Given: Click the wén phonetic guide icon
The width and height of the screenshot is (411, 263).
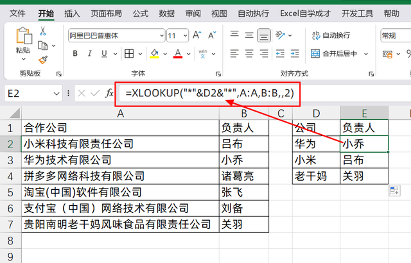Looking at the screenshot, I should pos(203,53).
